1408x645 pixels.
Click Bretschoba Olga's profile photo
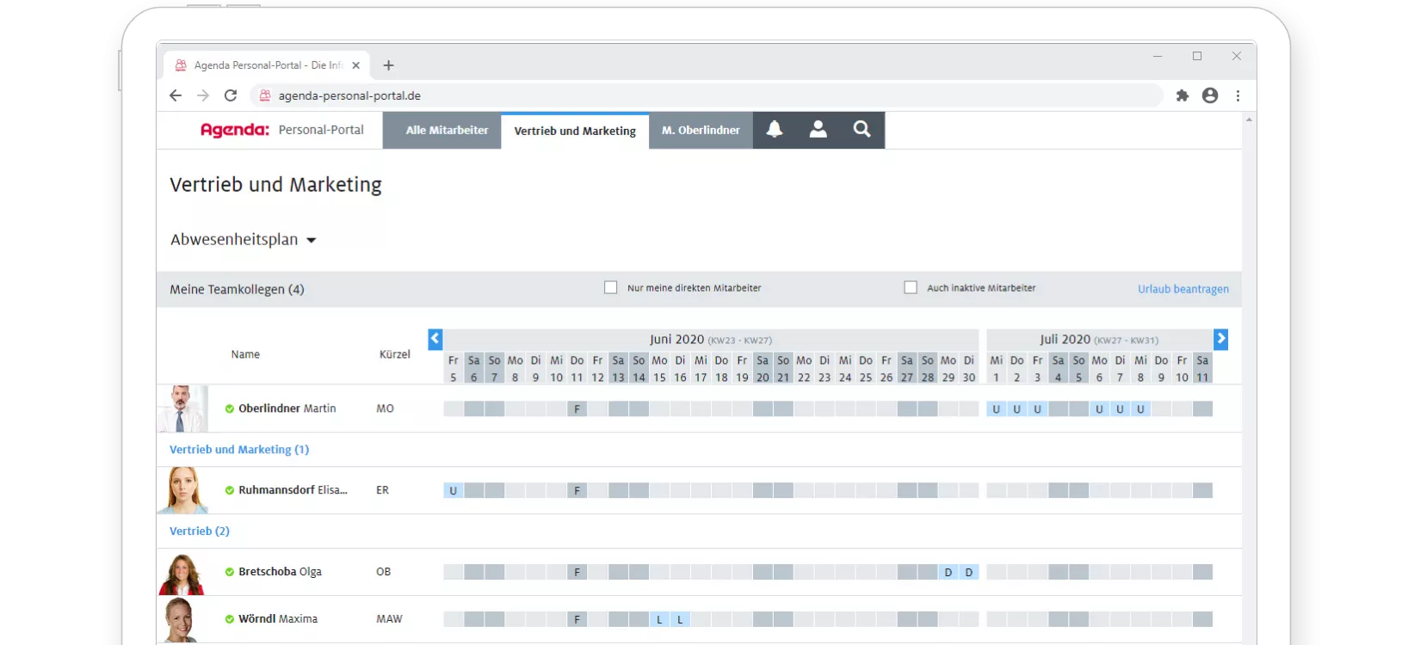(x=182, y=573)
